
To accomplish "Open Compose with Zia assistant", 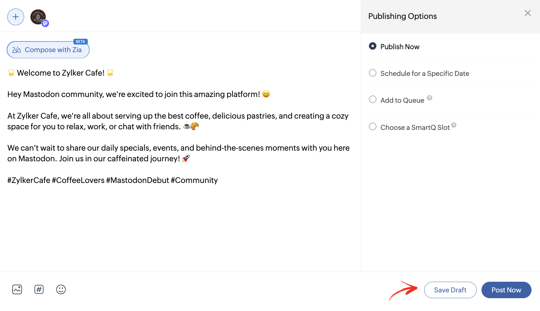I will click(48, 50).
